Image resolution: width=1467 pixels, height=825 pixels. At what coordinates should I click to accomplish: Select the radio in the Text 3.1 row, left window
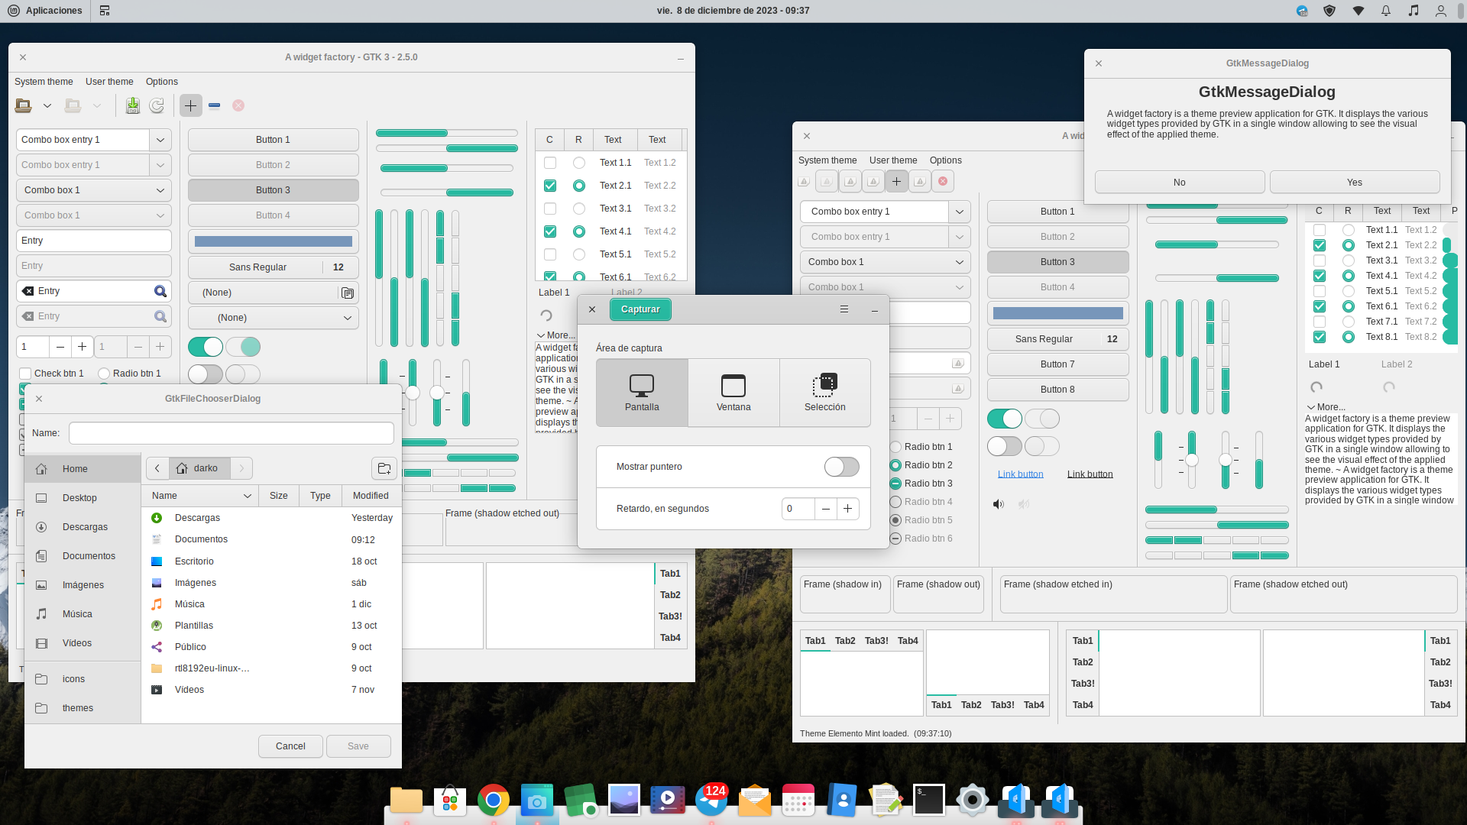pos(579,209)
